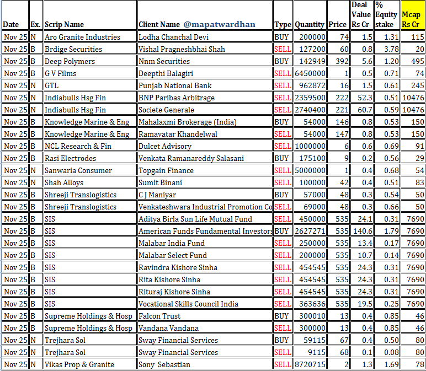The image size is (426, 371).
Task: Select the 'GTL' scrip cell
Action: [x=90, y=85]
